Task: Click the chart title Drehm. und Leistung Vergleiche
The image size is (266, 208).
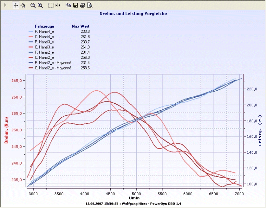Action: 133,14
